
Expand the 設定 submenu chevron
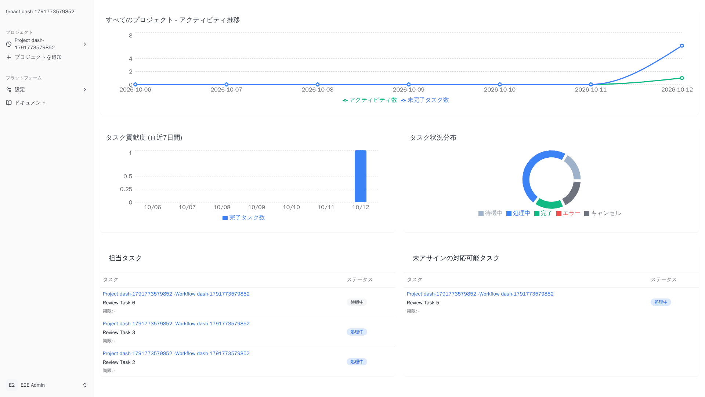tap(85, 90)
